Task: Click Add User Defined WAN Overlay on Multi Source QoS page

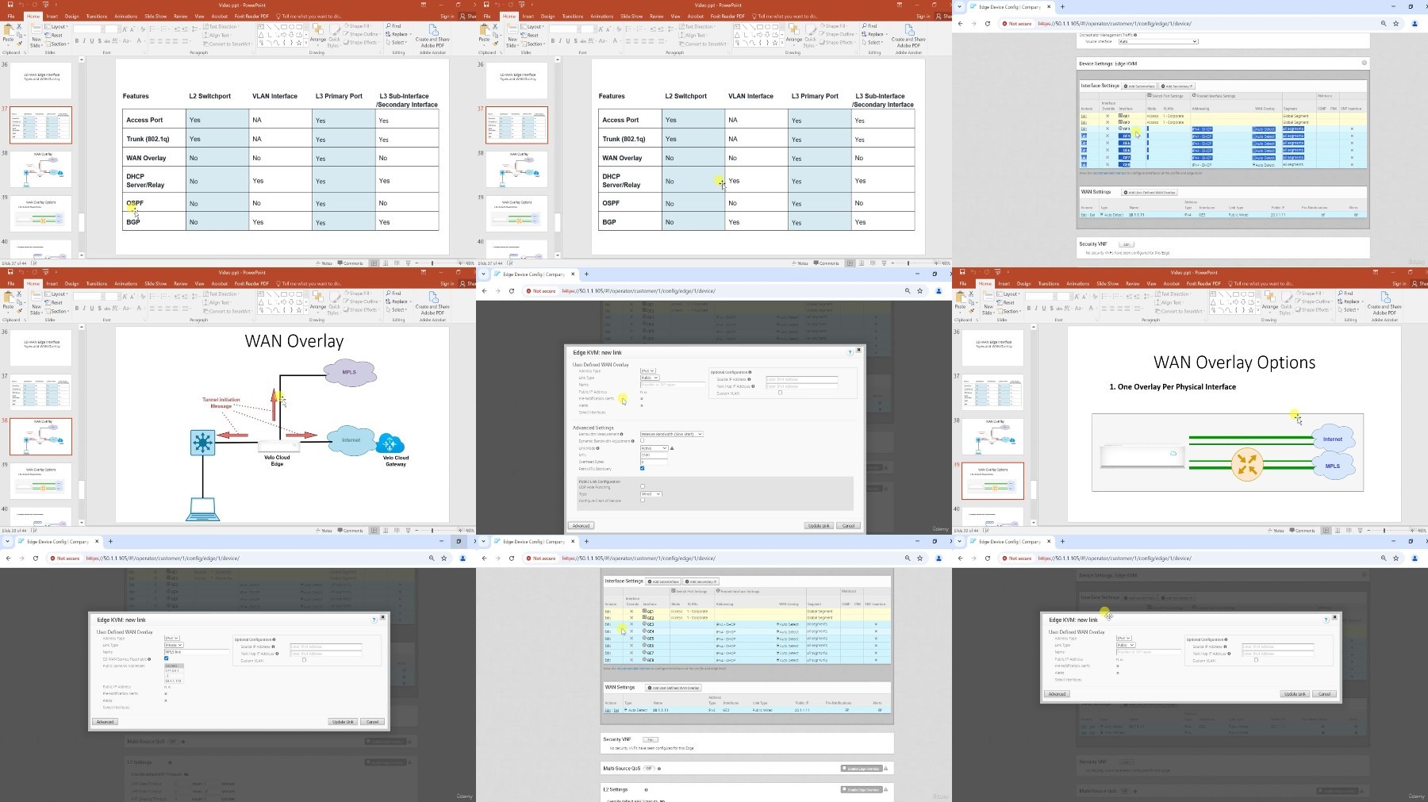Action: (674, 688)
